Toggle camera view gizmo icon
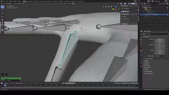This screenshot has height=95, width=169. pos(106,7)
